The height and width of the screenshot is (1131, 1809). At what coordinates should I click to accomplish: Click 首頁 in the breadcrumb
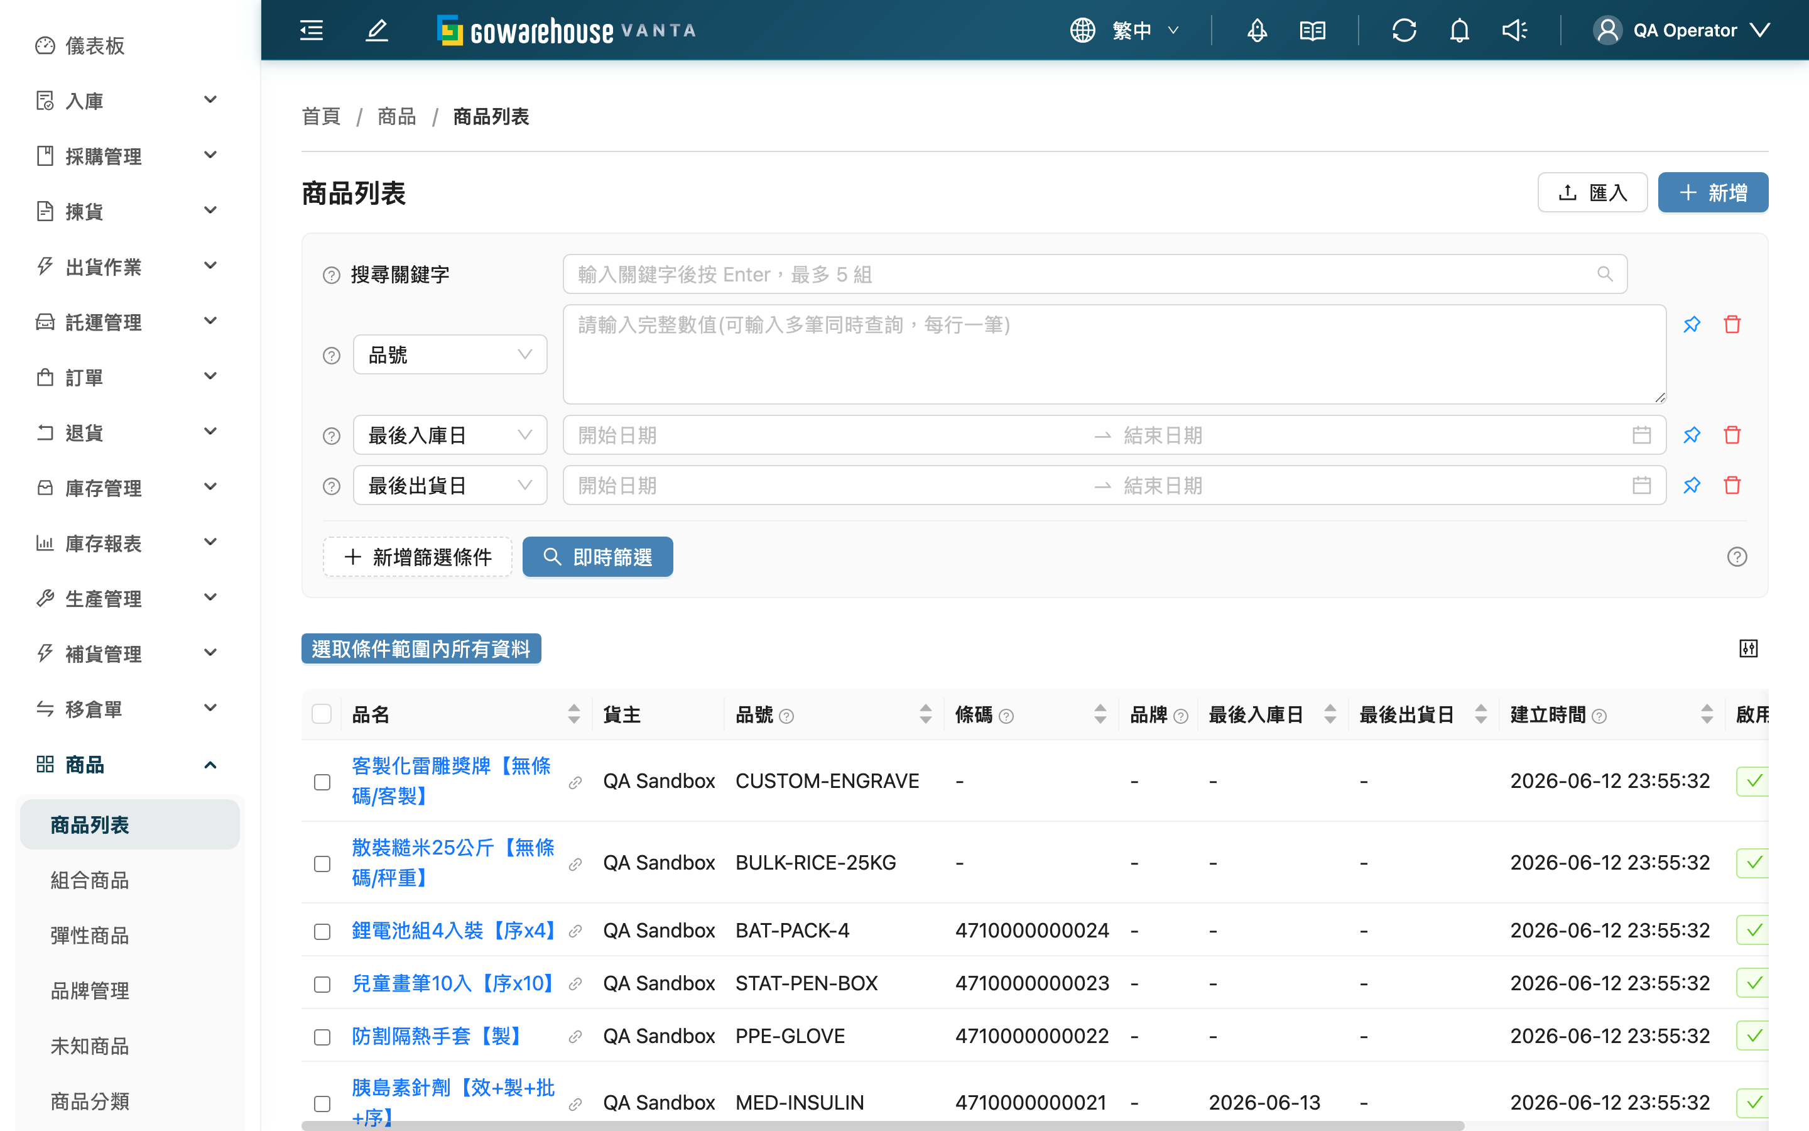pos(321,117)
